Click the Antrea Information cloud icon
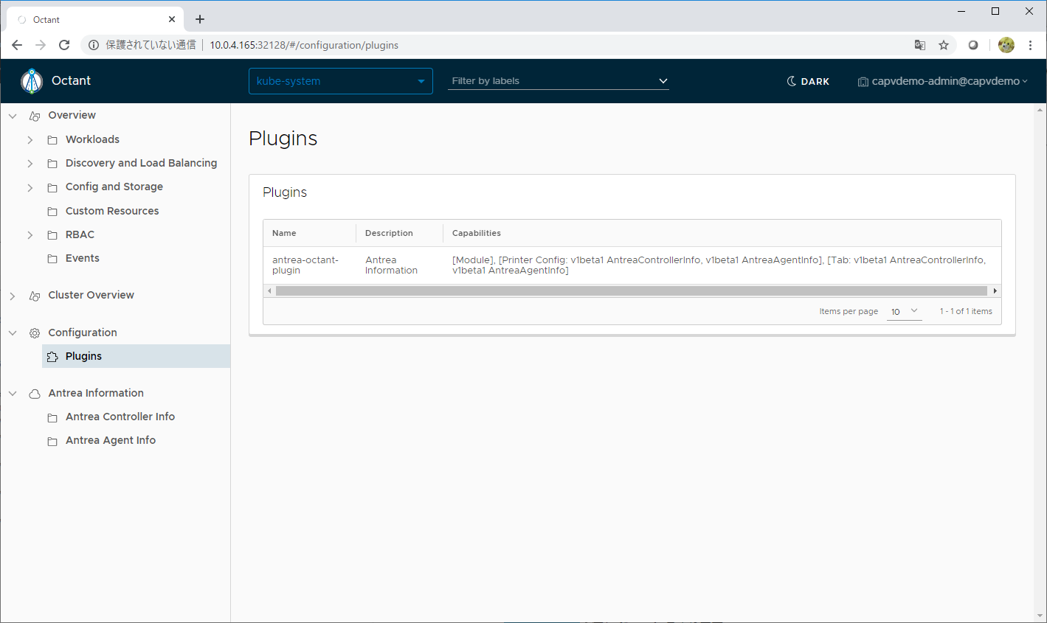The width and height of the screenshot is (1047, 623). [x=35, y=394]
